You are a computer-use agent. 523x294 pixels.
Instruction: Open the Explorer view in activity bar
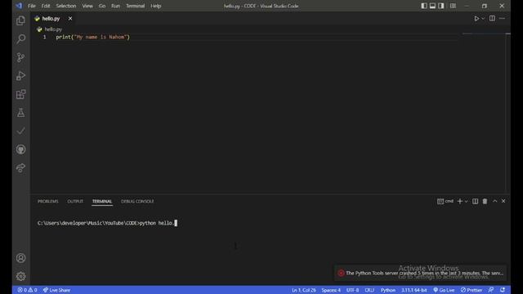click(20, 20)
